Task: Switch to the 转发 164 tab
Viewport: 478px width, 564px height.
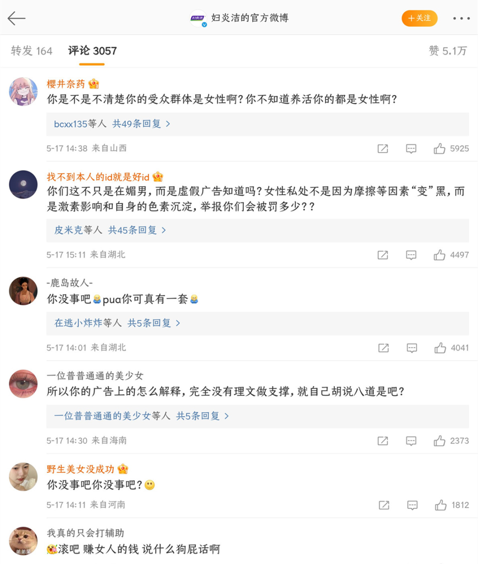Action: (31, 51)
